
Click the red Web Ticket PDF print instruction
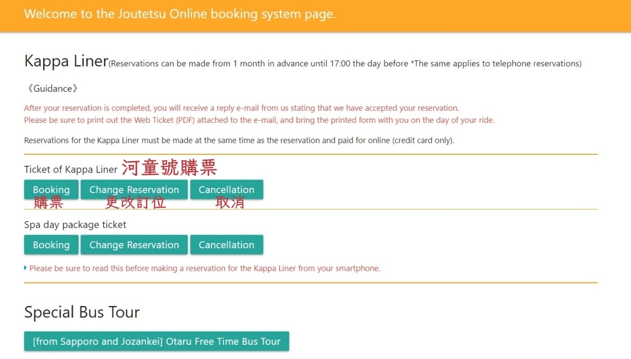coord(259,120)
